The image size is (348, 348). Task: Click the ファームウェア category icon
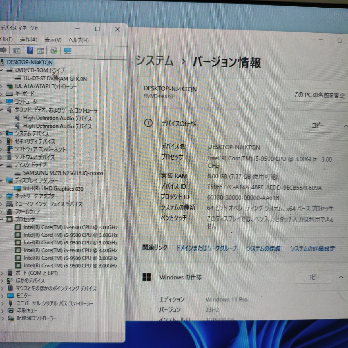point(10,211)
